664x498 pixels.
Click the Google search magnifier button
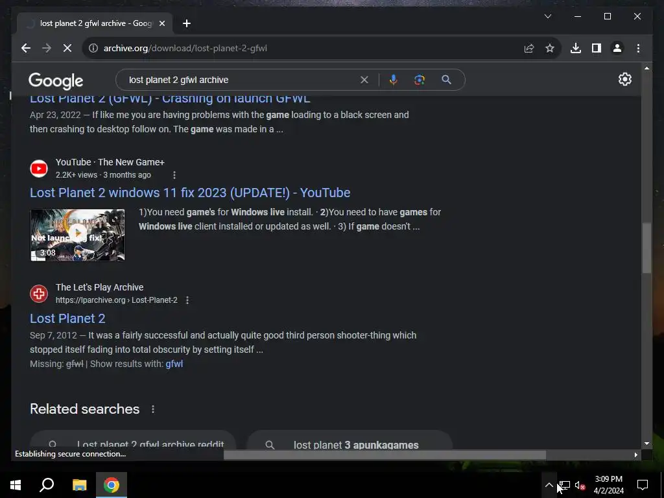[446, 80]
